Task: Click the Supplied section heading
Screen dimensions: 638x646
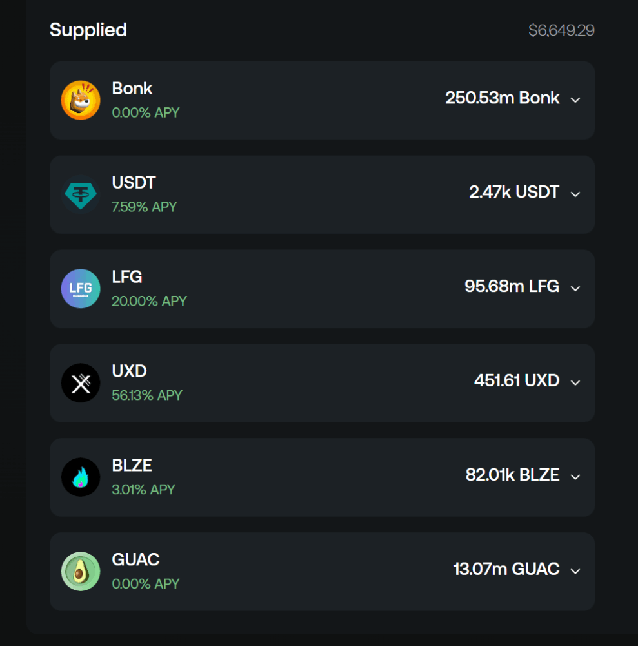Action: [88, 30]
